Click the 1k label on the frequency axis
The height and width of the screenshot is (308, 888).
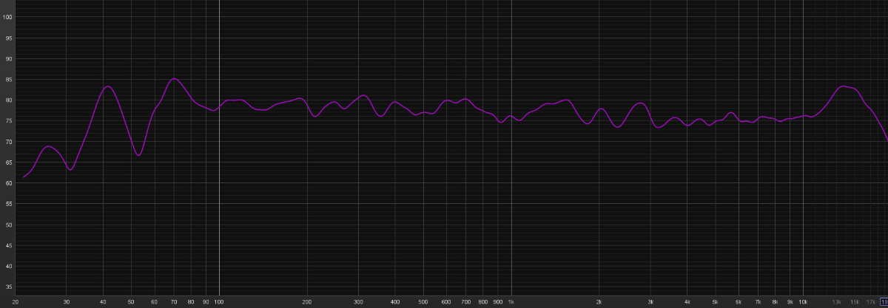tap(511, 302)
